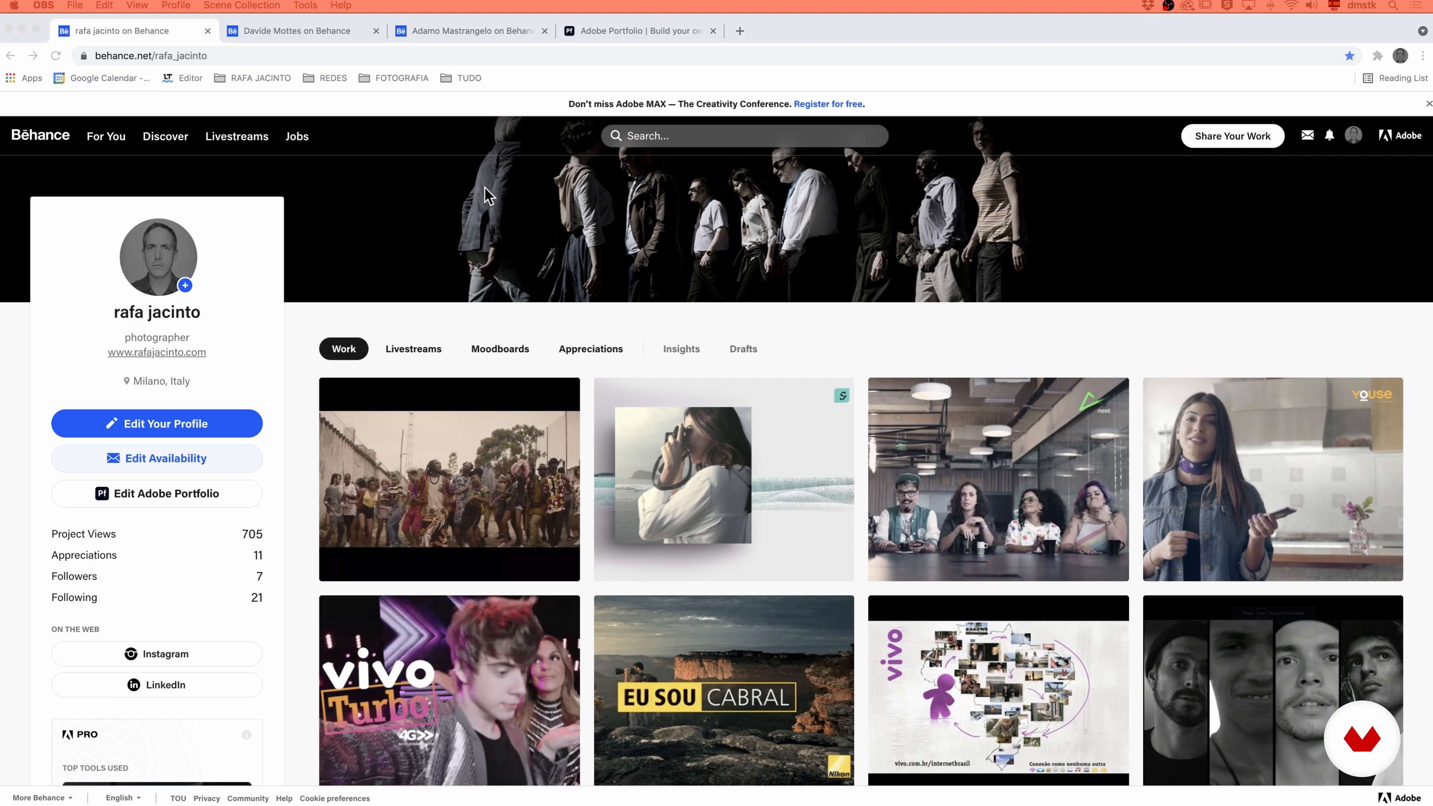
Task: Open the TUDO bookmarks folder
Action: point(461,78)
